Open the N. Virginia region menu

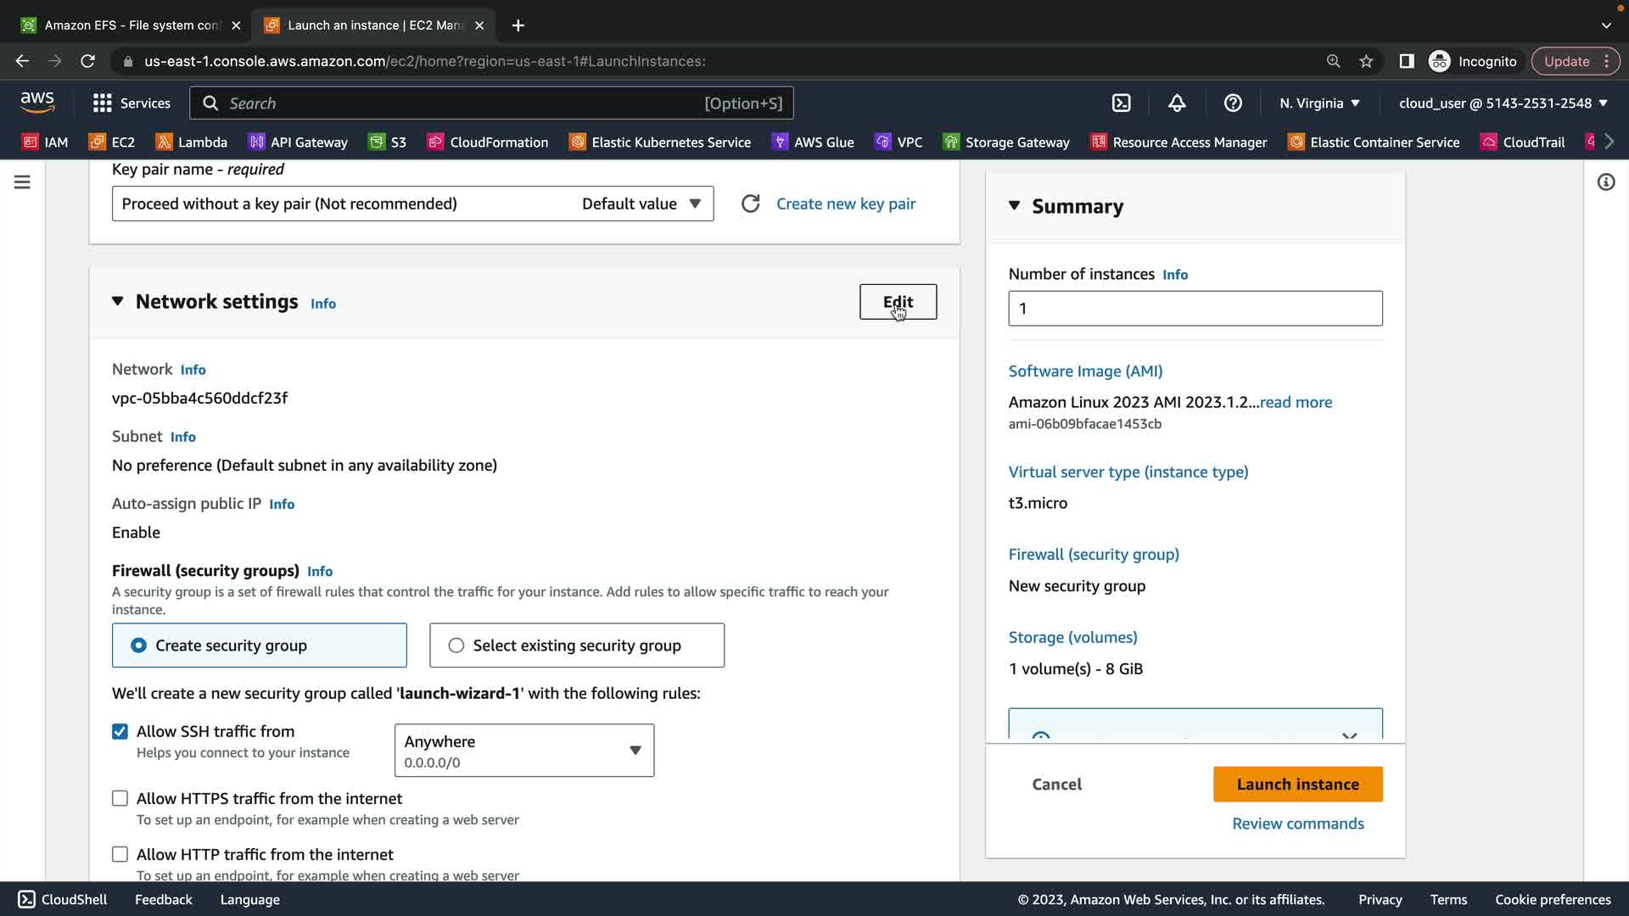click(1319, 103)
